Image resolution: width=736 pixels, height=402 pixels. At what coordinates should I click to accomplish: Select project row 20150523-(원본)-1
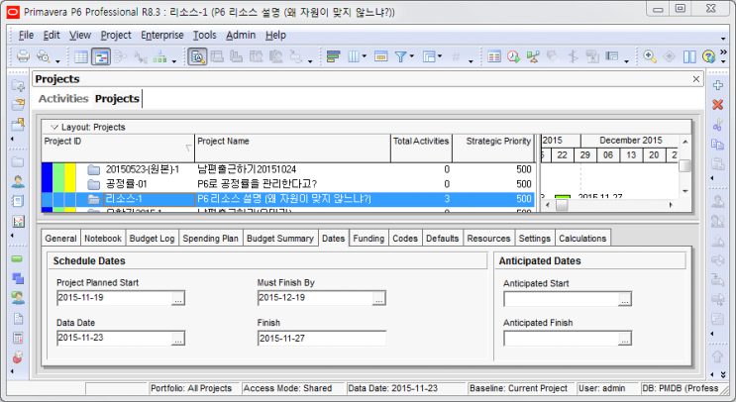coord(287,169)
